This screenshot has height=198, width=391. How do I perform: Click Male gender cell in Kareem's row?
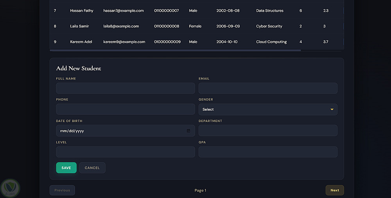(x=193, y=42)
